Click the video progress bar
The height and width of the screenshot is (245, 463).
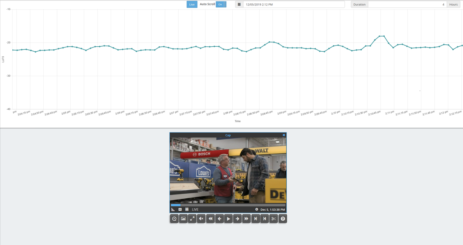click(x=228, y=204)
